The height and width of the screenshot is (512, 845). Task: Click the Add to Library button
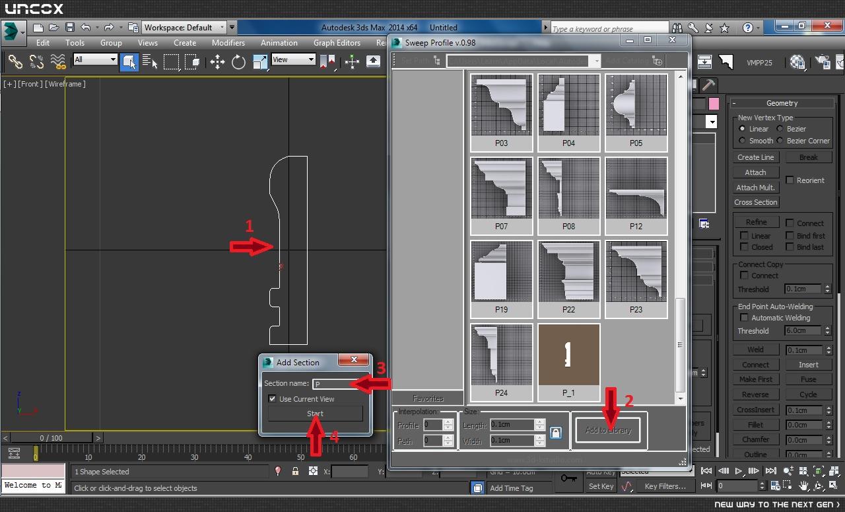[608, 430]
